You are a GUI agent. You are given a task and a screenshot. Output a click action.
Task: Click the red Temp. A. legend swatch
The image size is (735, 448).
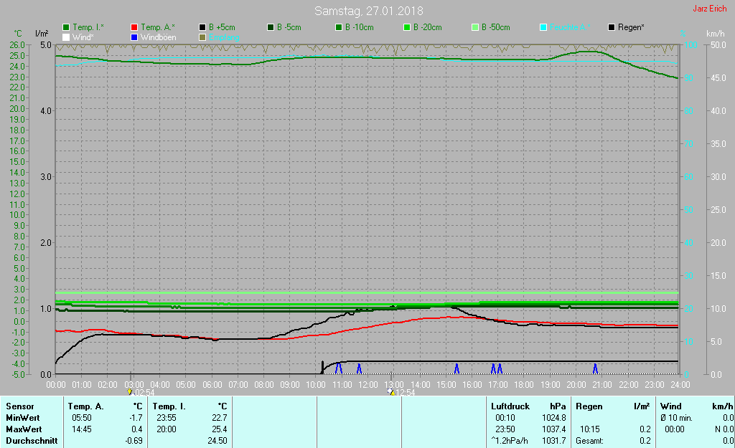136,27
